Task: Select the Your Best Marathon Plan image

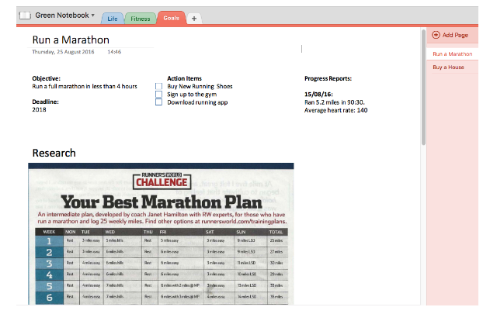Action: point(161,233)
